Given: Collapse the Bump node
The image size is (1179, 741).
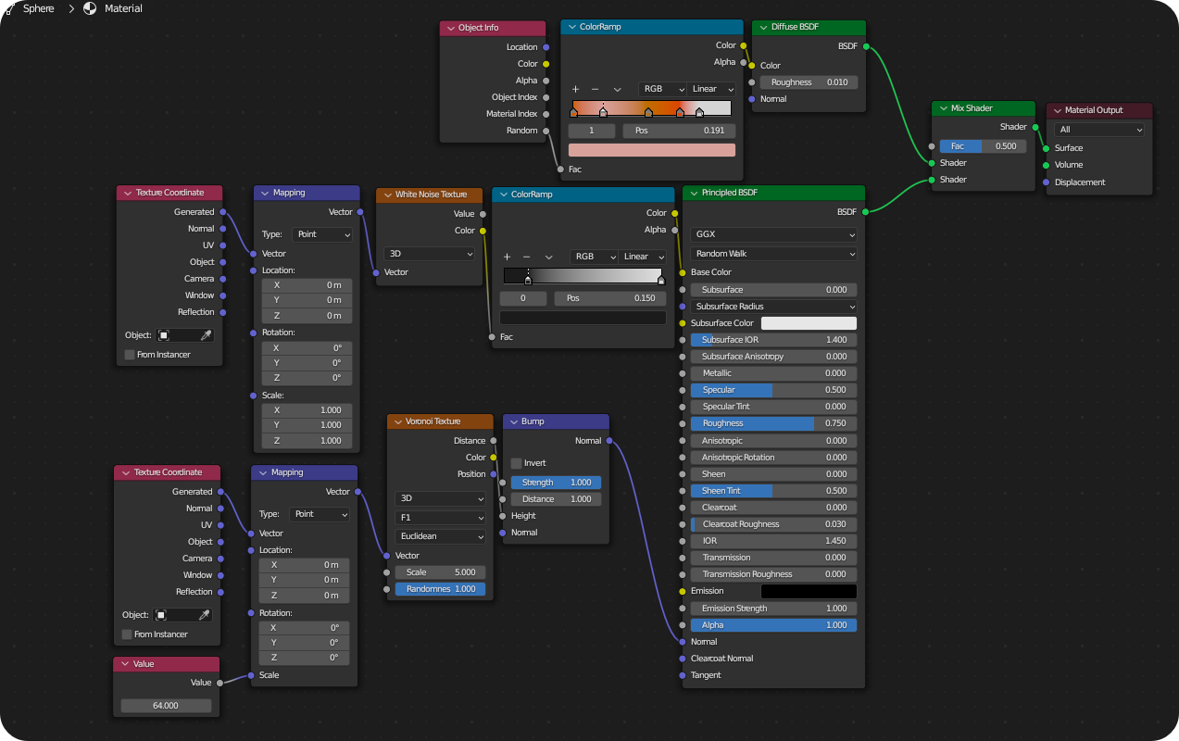Looking at the screenshot, I should click(x=512, y=421).
